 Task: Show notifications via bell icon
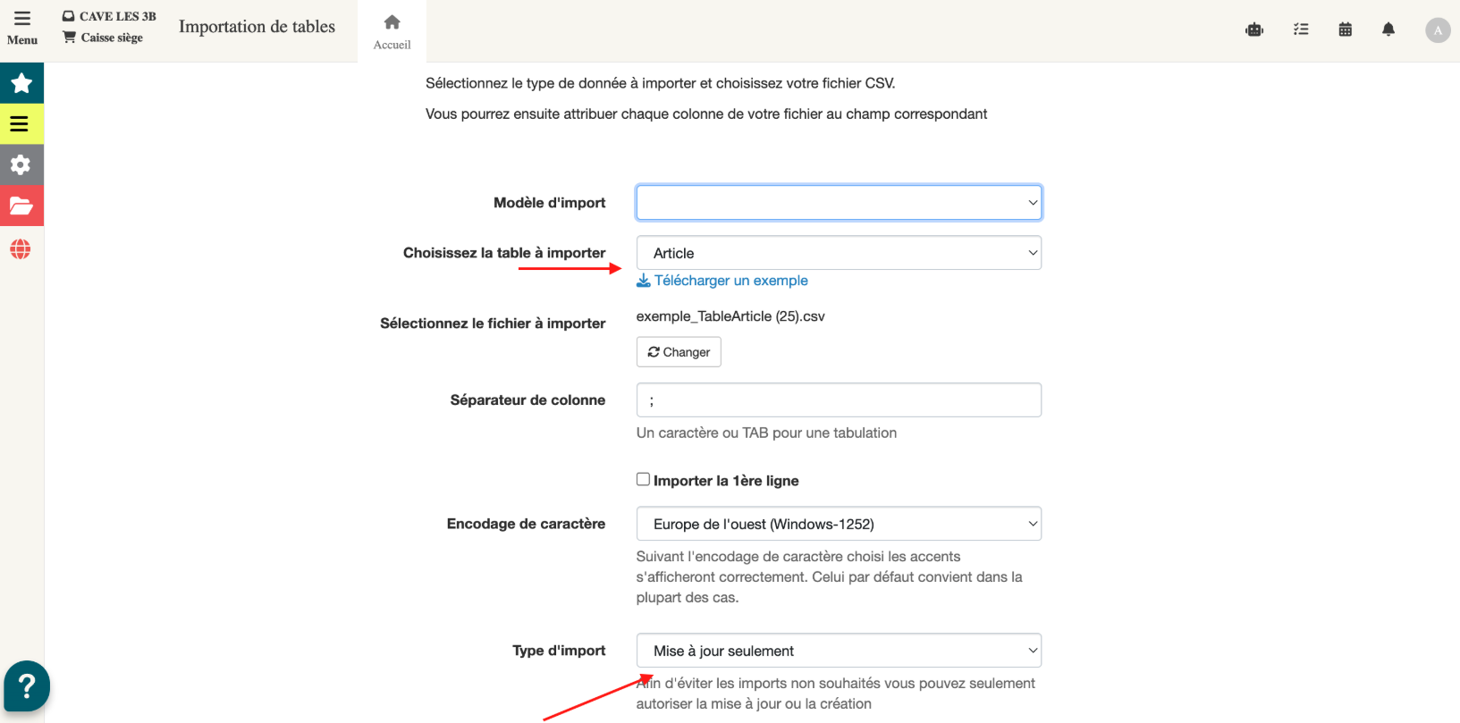(x=1388, y=30)
